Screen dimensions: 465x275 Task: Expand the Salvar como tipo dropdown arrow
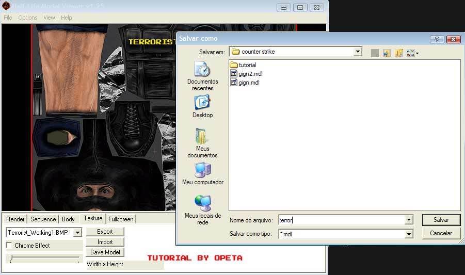pos(409,234)
